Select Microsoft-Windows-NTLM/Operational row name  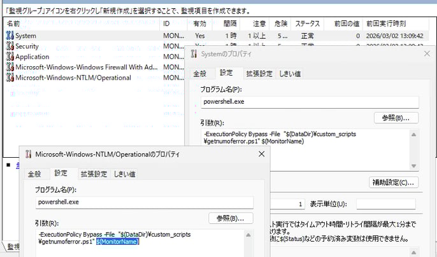(73, 78)
